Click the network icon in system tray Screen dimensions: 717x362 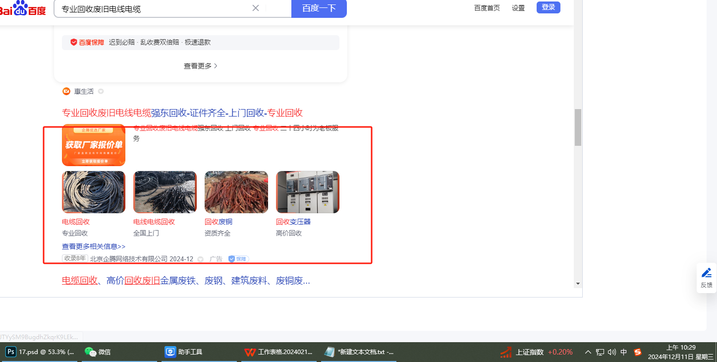(600, 352)
